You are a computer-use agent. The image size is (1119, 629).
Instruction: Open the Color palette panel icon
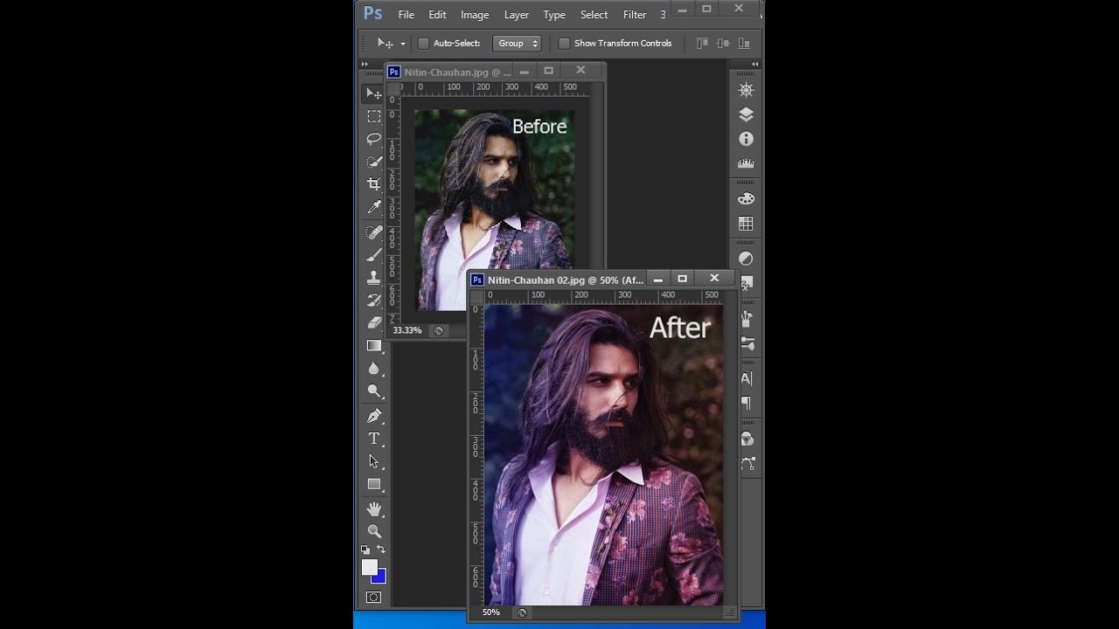746,199
